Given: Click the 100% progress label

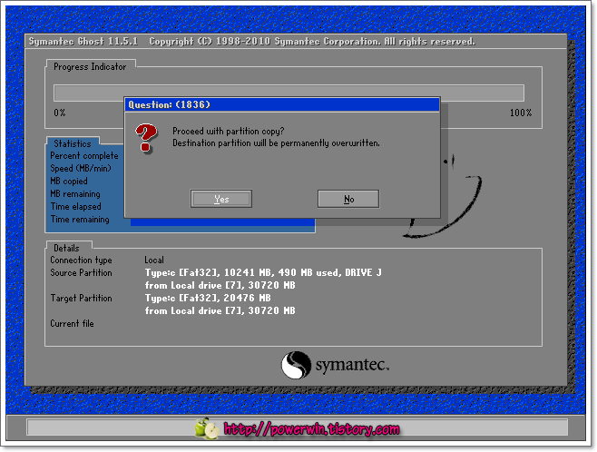Looking at the screenshot, I should (x=521, y=113).
